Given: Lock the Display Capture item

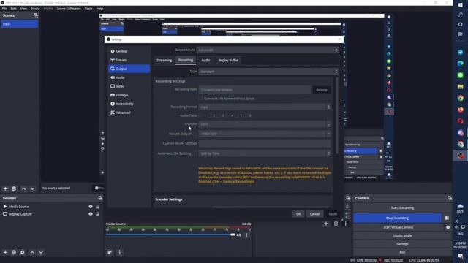Looking at the screenshot, I should click(97, 214).
